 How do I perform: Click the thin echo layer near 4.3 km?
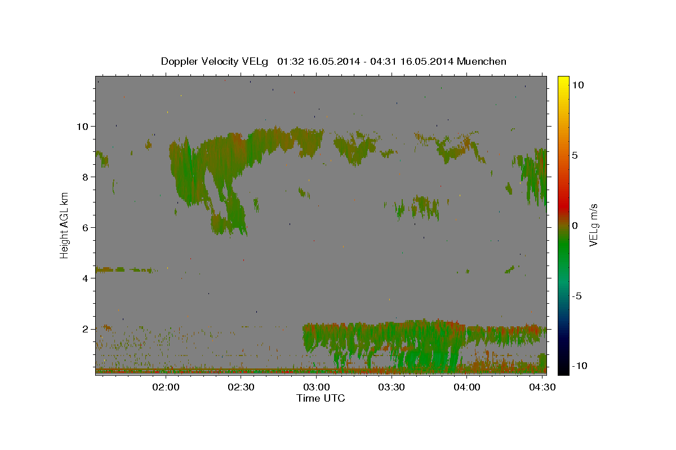pos(124,270)
